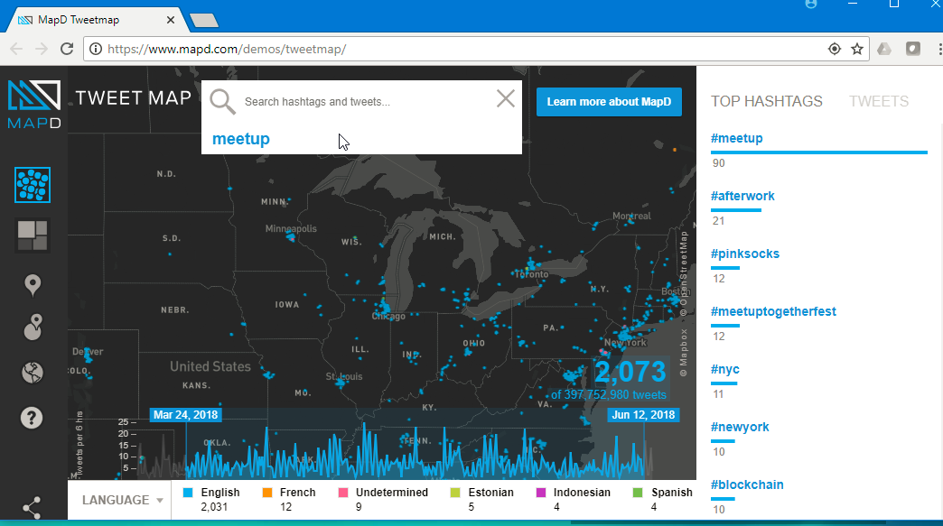Viewport: 943px width, 526px height.
Task: Click the #nyc hashtag
Action: click(724, 369)
